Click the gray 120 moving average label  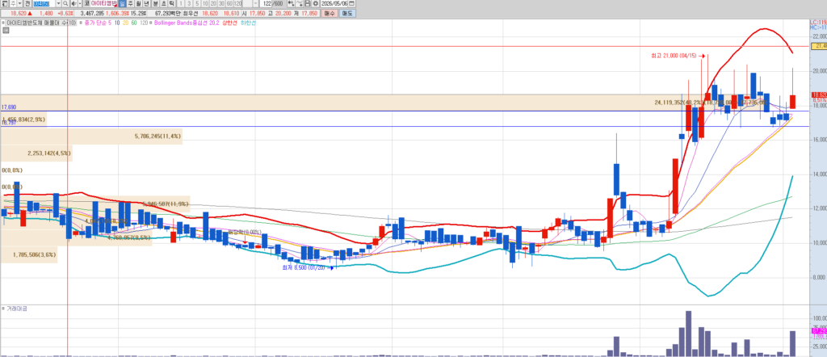pyautogui.click(x=144, y=23)
